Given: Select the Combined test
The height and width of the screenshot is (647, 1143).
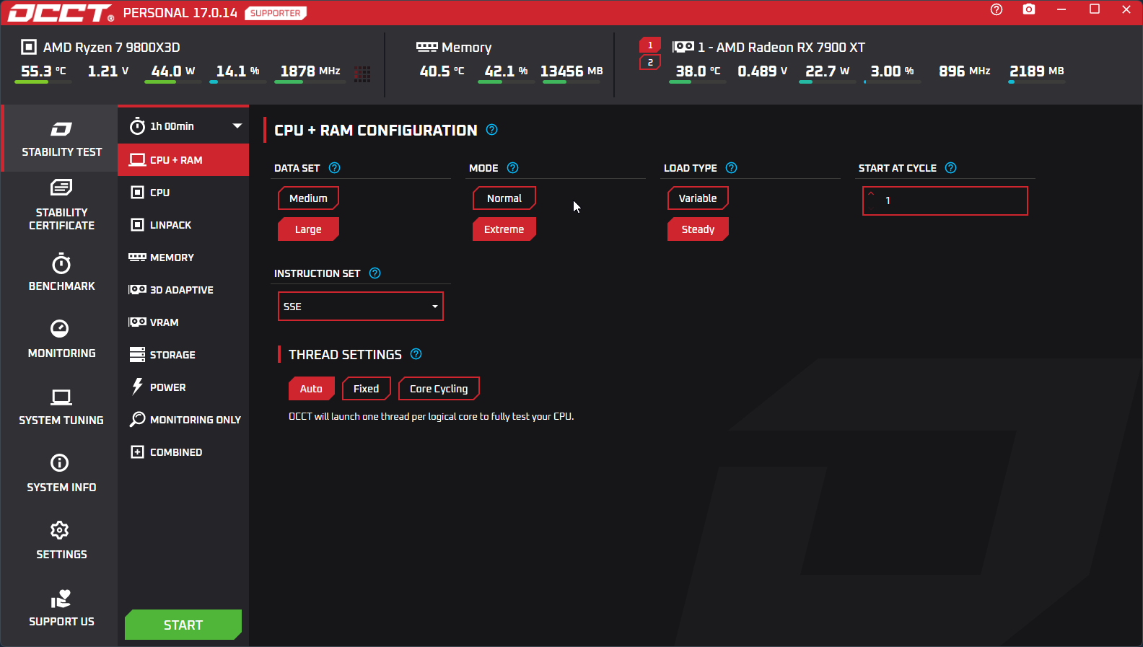Looking at the screenshot, I should coord(183,452).
